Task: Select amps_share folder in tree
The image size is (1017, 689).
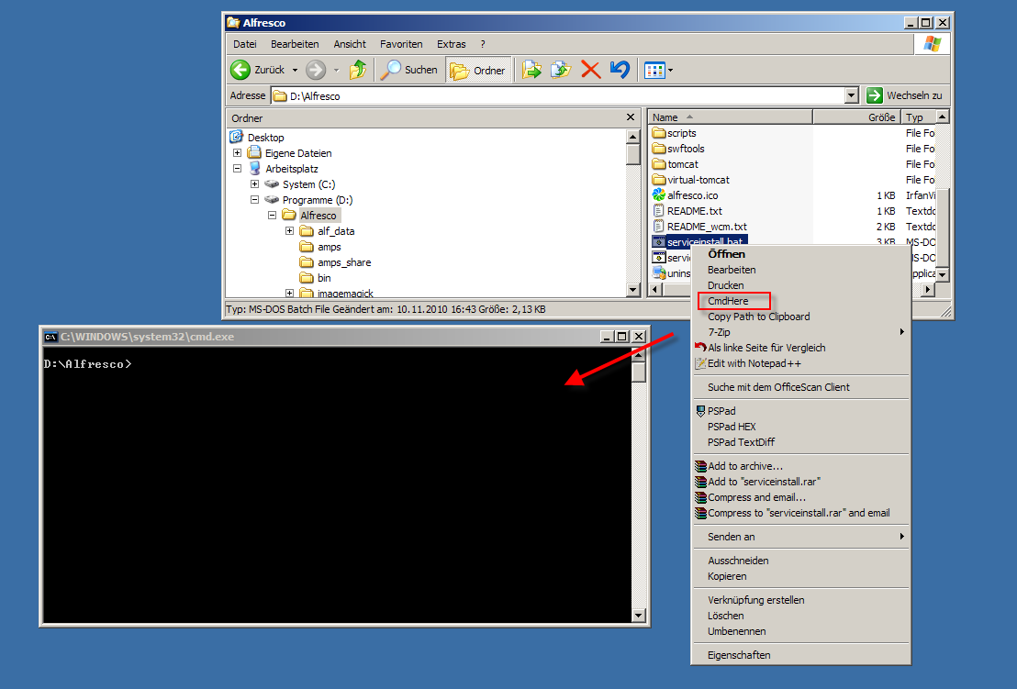Action: [x=344, y=262]
